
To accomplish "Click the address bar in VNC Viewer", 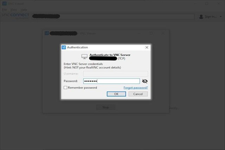I will [113, 16].
